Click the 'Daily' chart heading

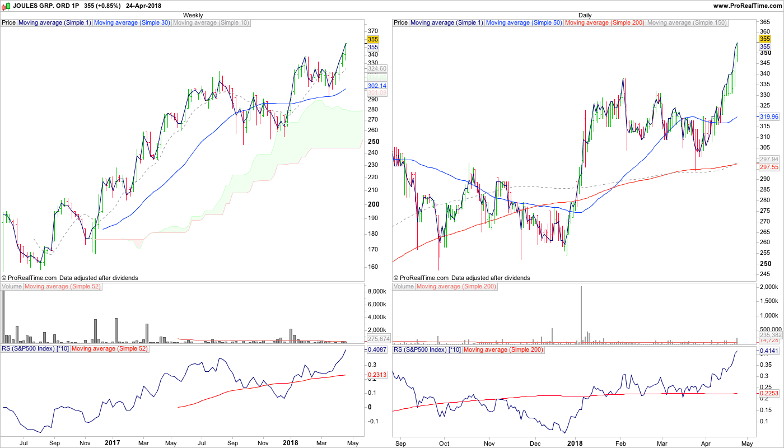(x=585, y=15)
